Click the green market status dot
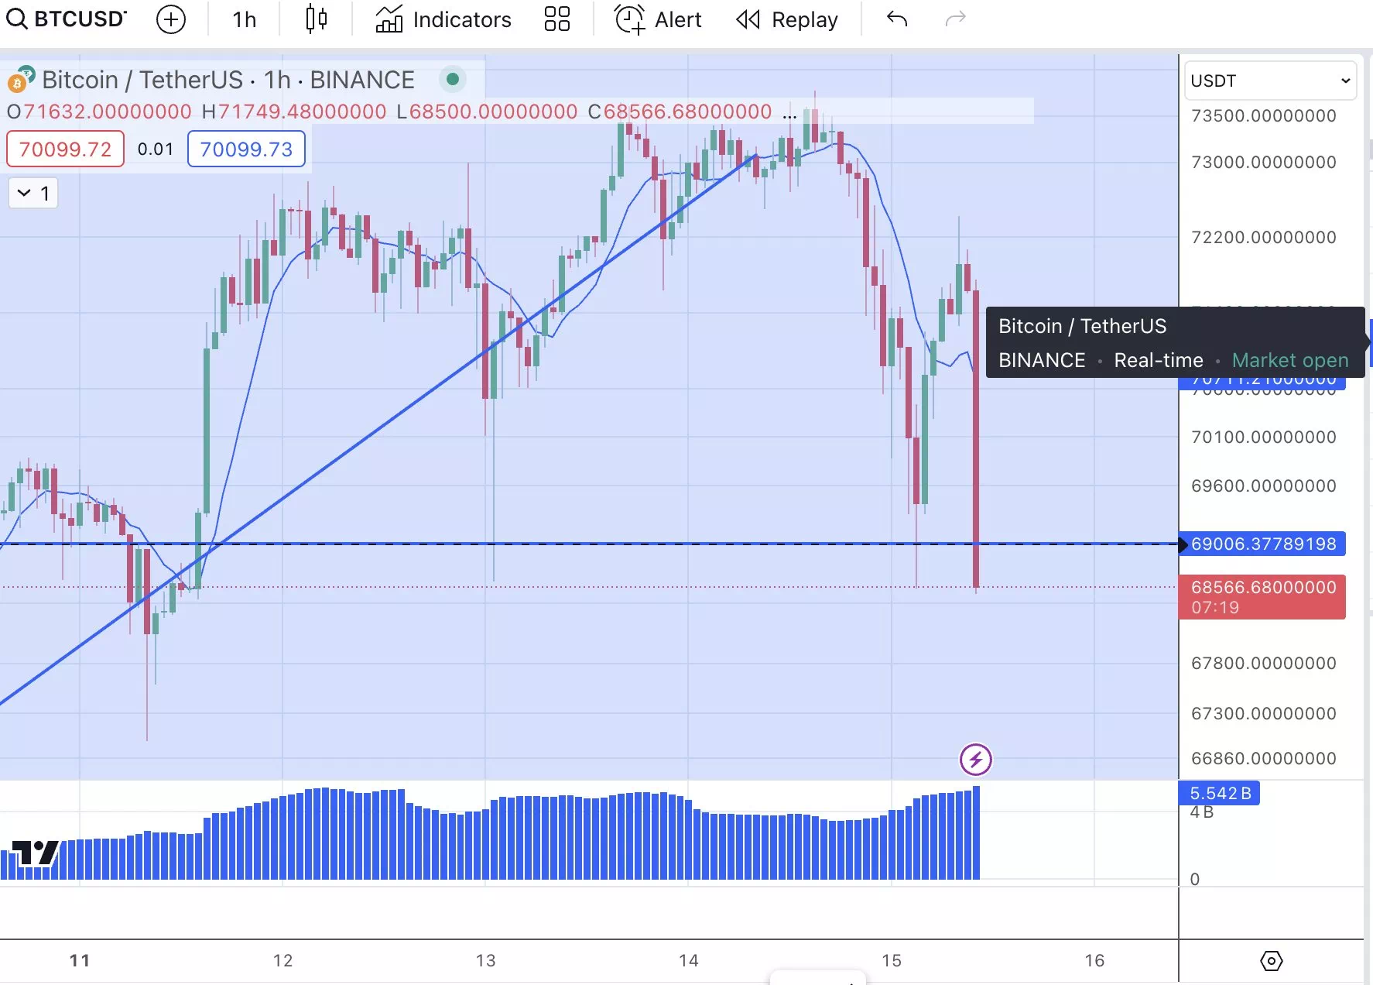The height and width of the screenshot is (985, 1373). tap(454, 78)
